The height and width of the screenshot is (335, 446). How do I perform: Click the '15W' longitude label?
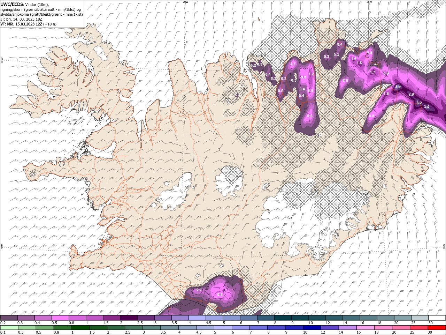point(369,2)
